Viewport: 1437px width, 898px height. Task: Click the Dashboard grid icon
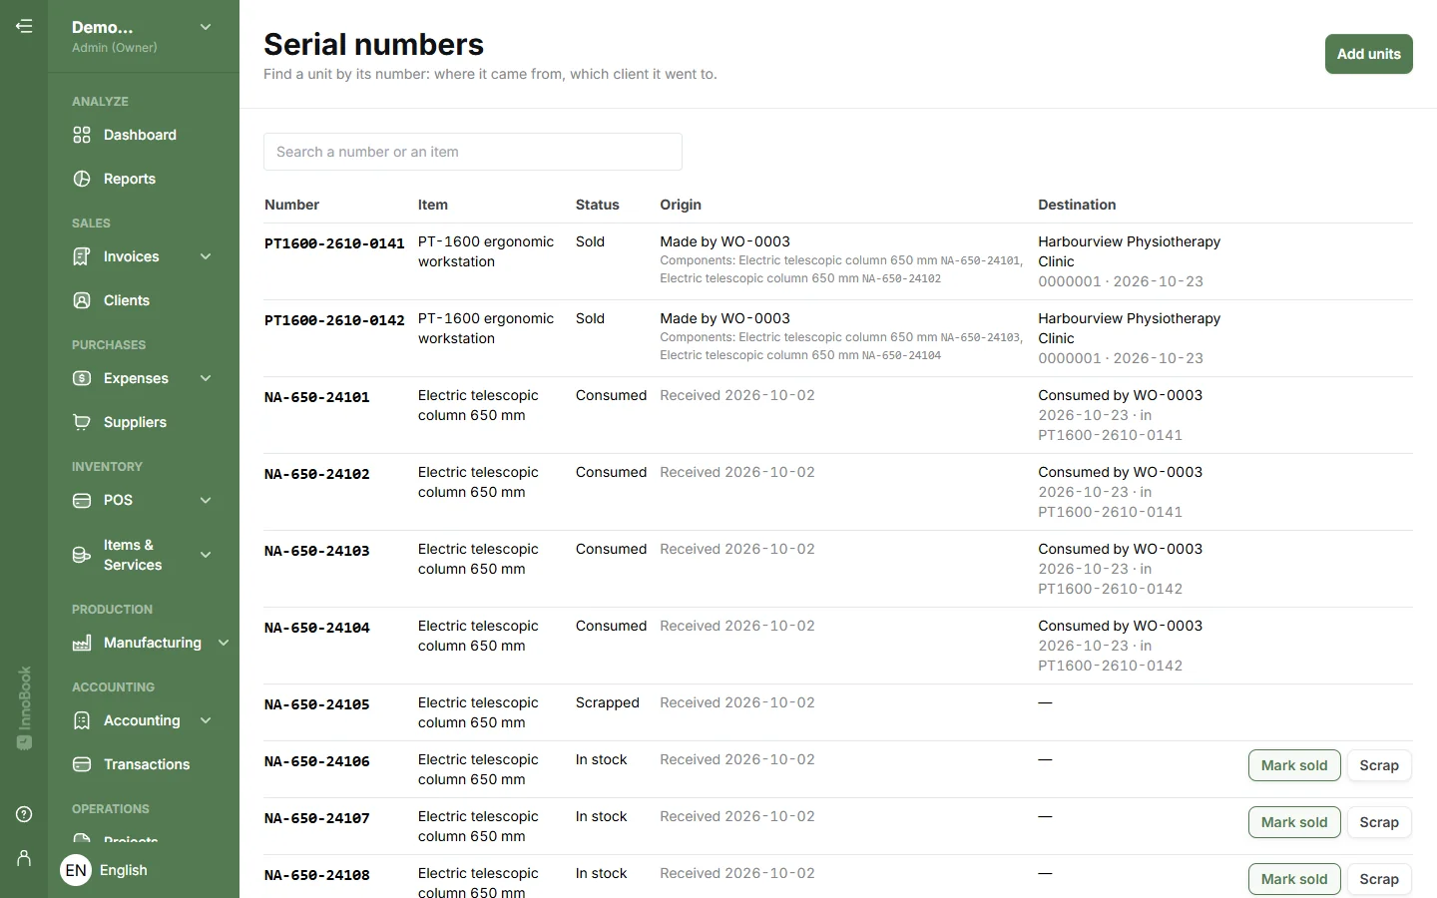pyautogui.click(x=82, y=135)
